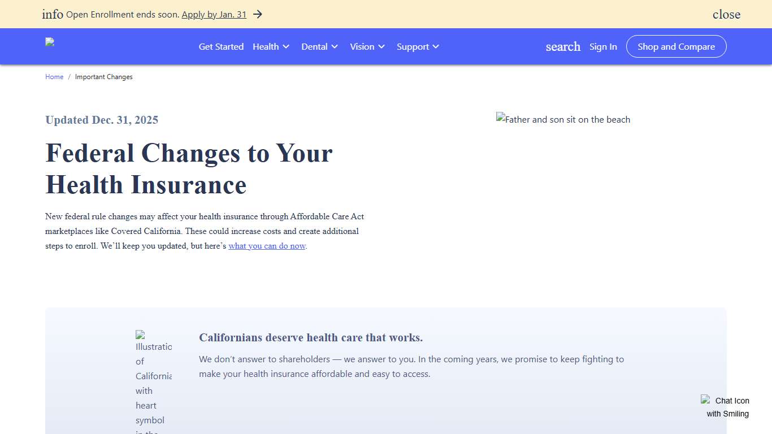The image size is (772, 434).
Task: Expand the Health dropdown menu
Action: [271, 47]
